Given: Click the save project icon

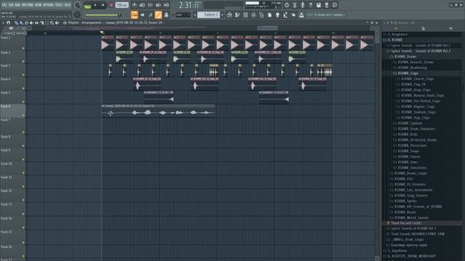Looking at the screenshot, I should click(x=318, y=5).
